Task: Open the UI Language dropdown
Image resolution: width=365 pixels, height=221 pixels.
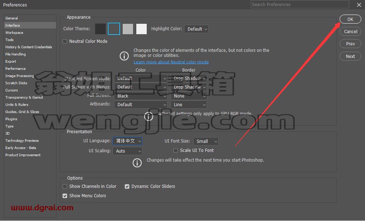Action: pyautogui.click(x=128, y=141)
